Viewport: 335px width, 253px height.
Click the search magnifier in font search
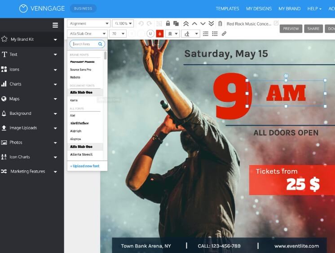tap(100, 44)
